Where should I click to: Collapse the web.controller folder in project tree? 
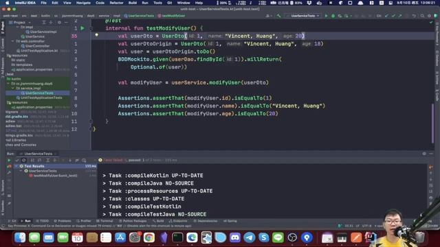tap(12, 41)
